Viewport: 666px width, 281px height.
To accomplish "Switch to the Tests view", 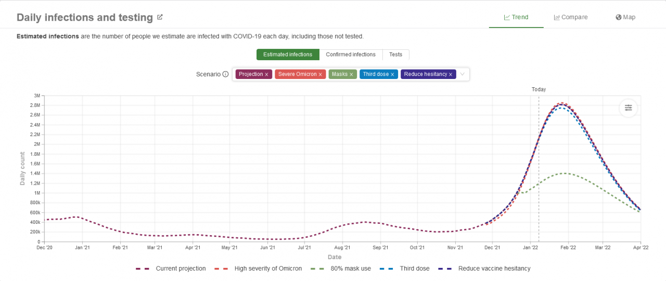I will pos(396,55).
